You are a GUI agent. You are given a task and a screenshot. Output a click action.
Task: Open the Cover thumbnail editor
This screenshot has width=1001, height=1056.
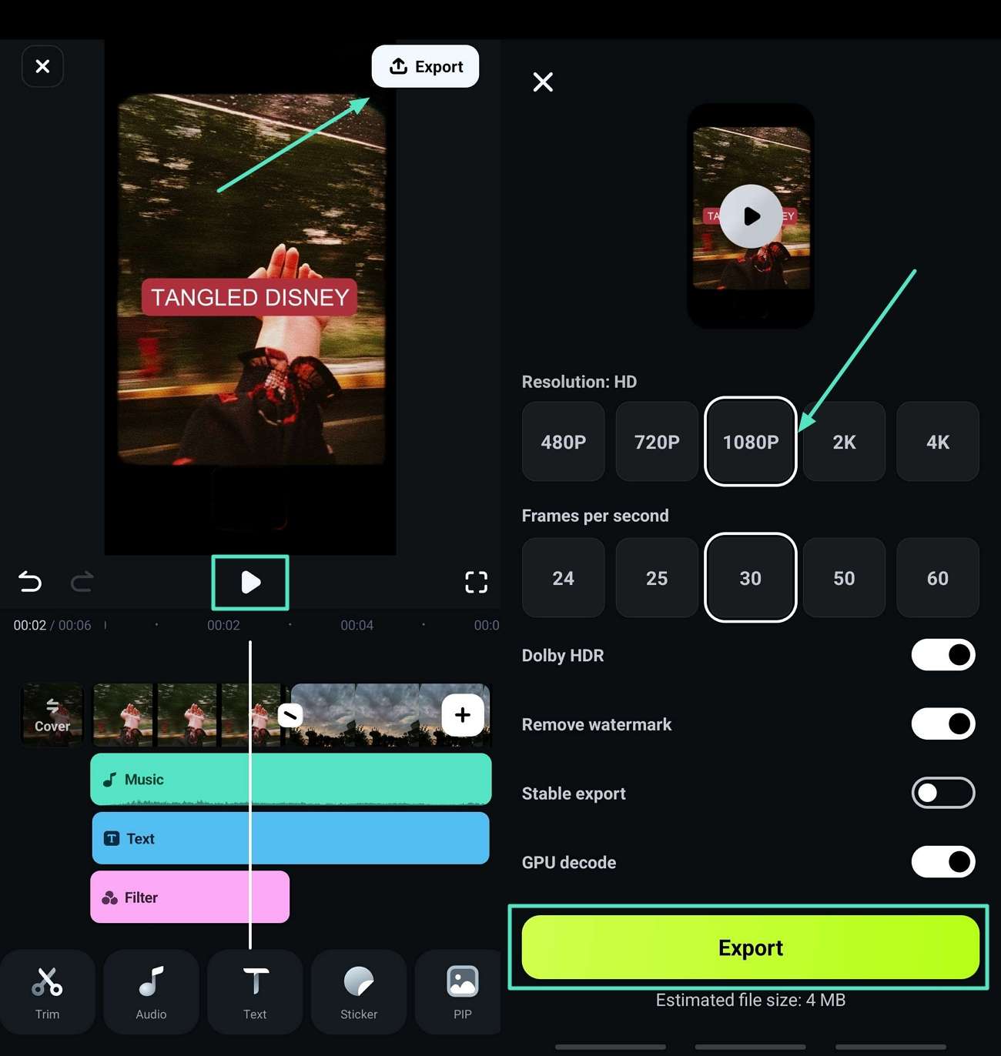coord(52,715)
